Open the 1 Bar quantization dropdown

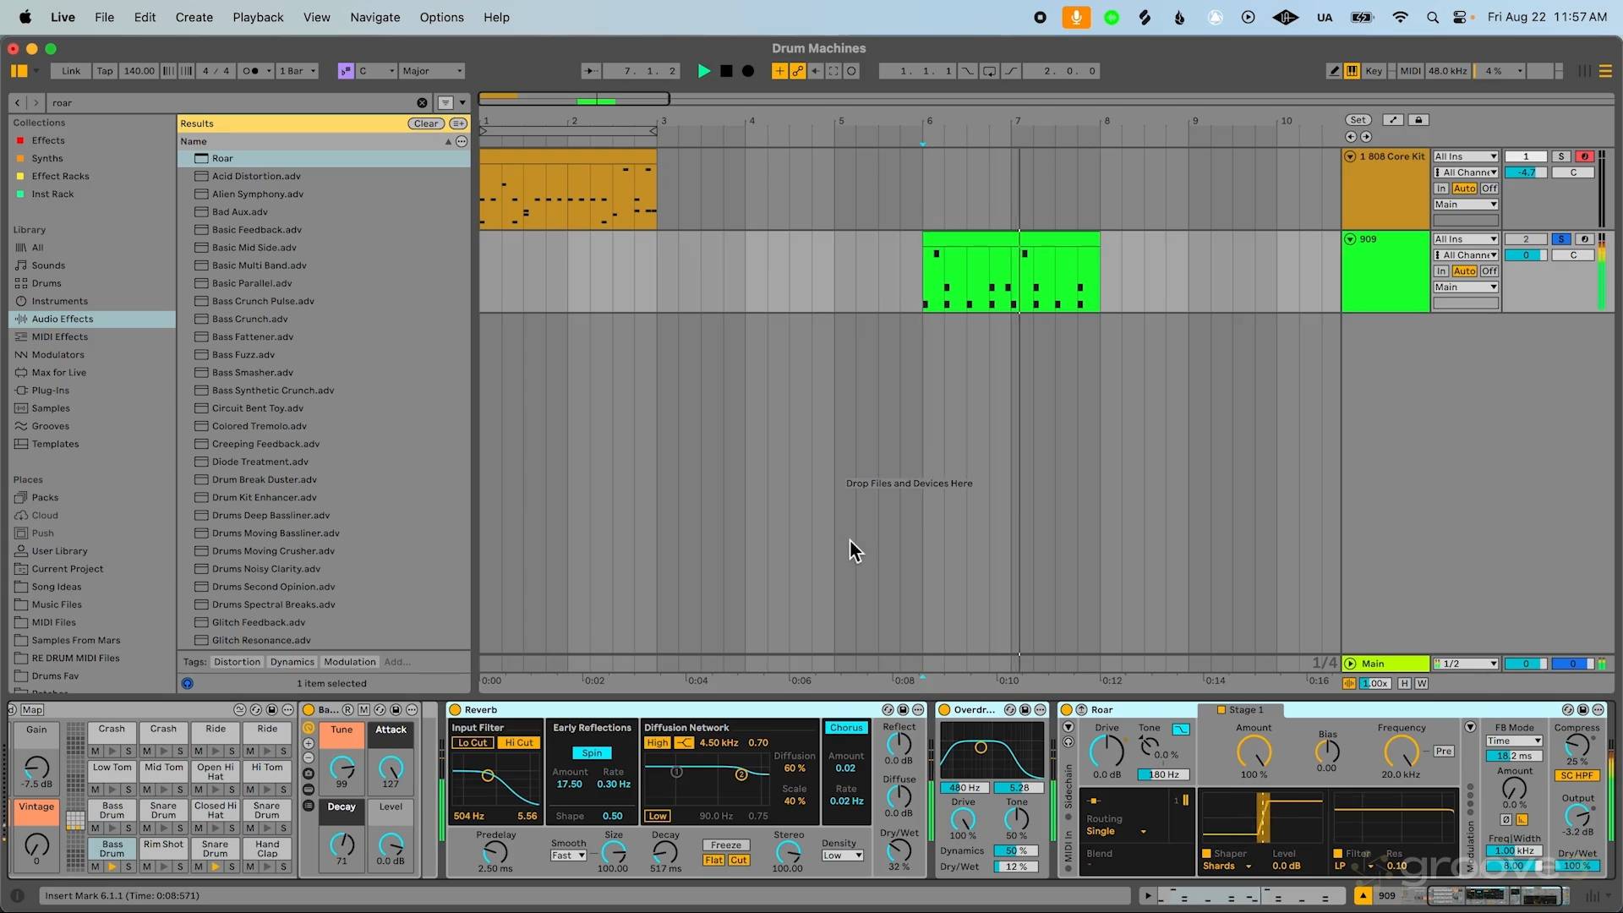point(298,71)
